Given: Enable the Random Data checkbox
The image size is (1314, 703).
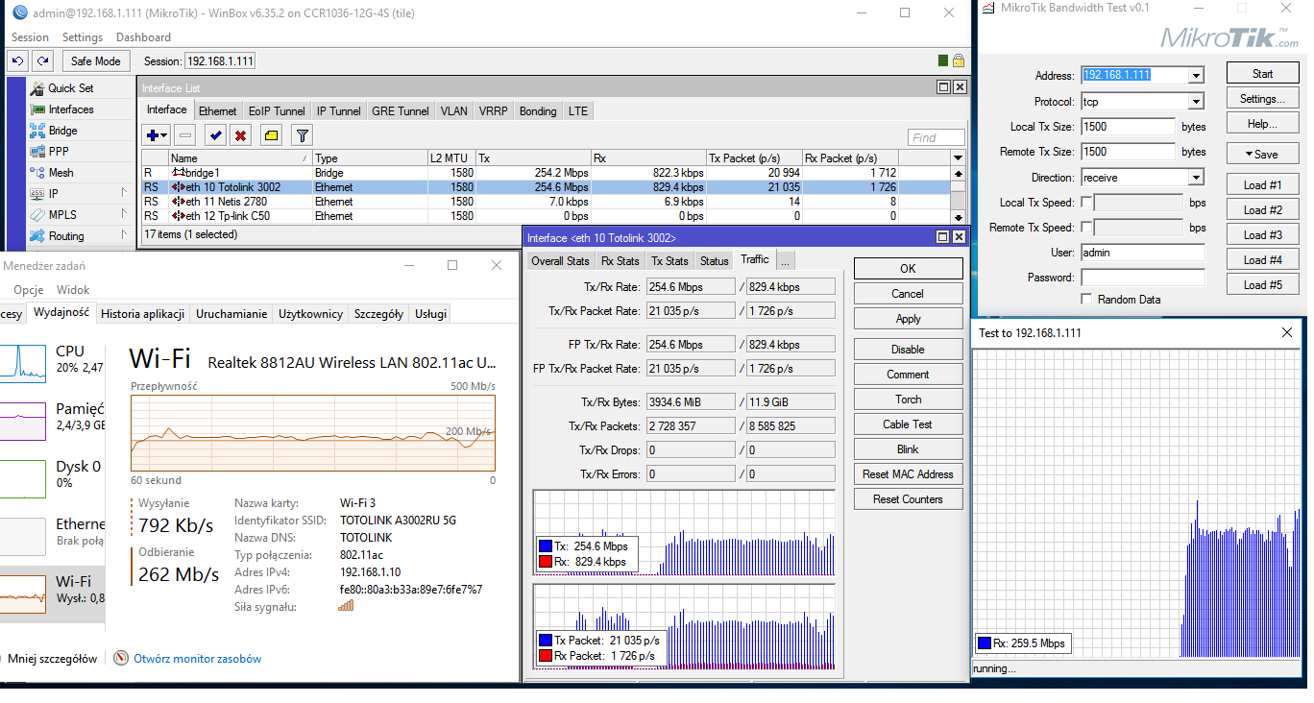Looking at the screenshot, I should [1086, 300].
